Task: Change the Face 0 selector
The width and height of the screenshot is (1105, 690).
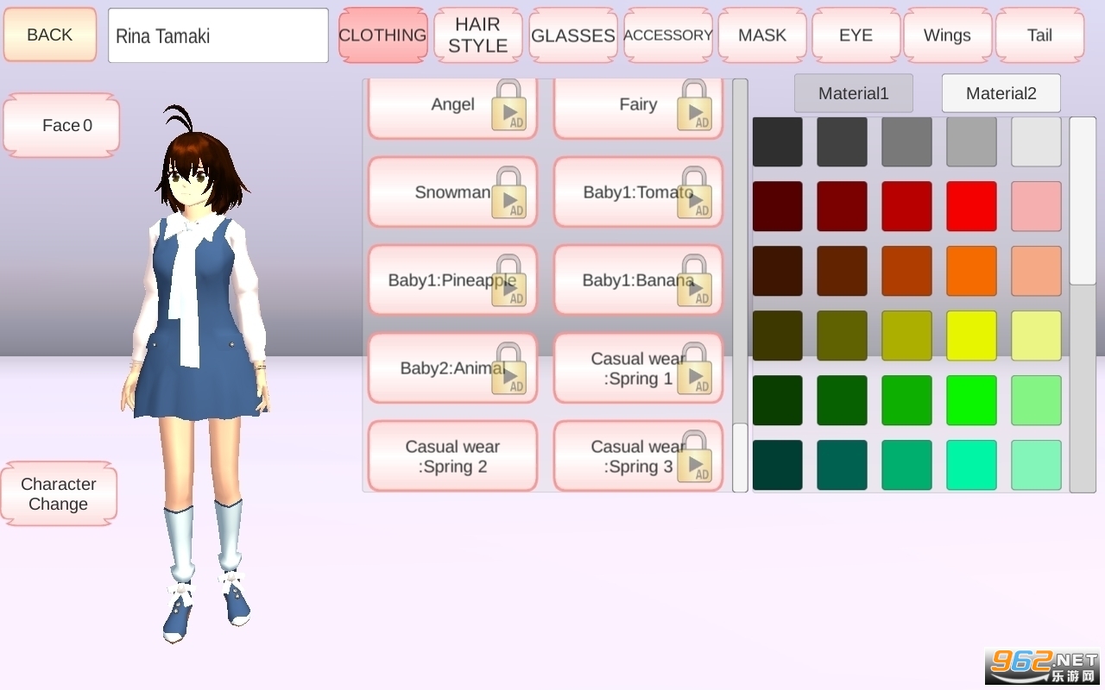Action: [62, 125]
